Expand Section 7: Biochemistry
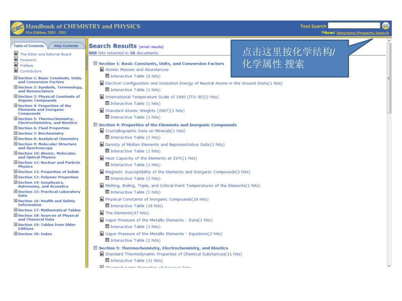The image size is (402, 301). pyautogui.click(x=16, y=133)
